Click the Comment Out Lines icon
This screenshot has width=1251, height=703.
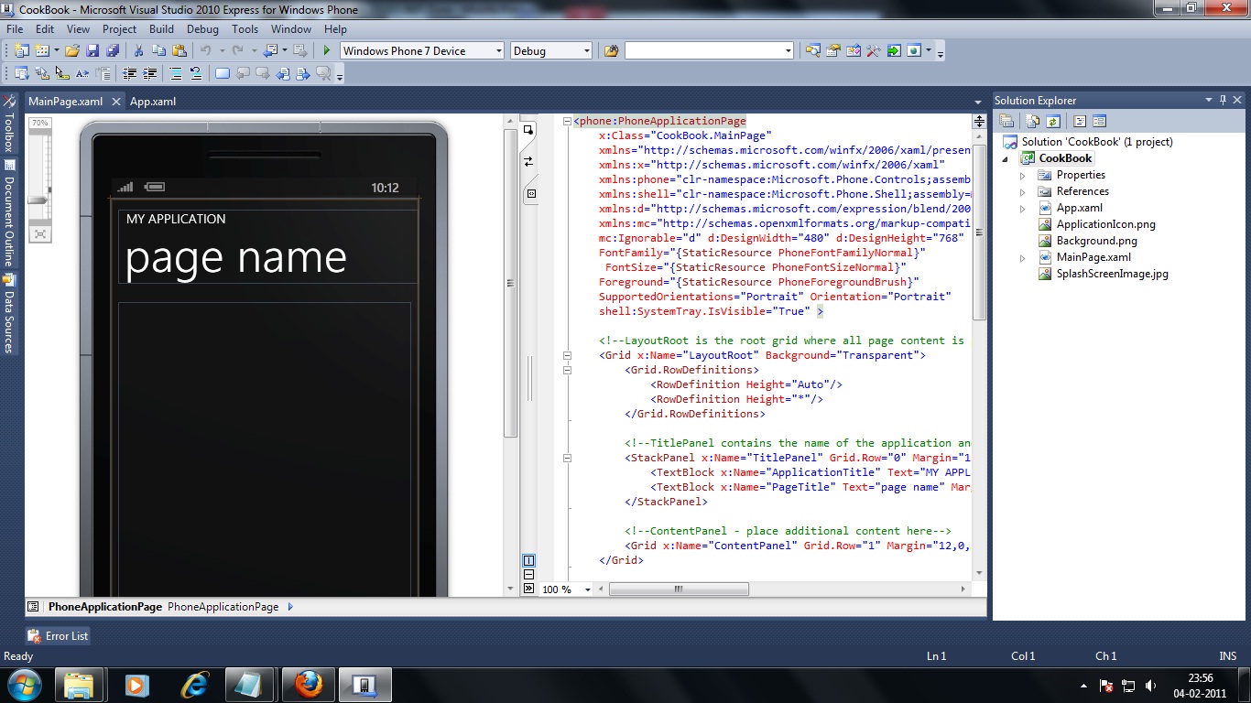[175, 73]
